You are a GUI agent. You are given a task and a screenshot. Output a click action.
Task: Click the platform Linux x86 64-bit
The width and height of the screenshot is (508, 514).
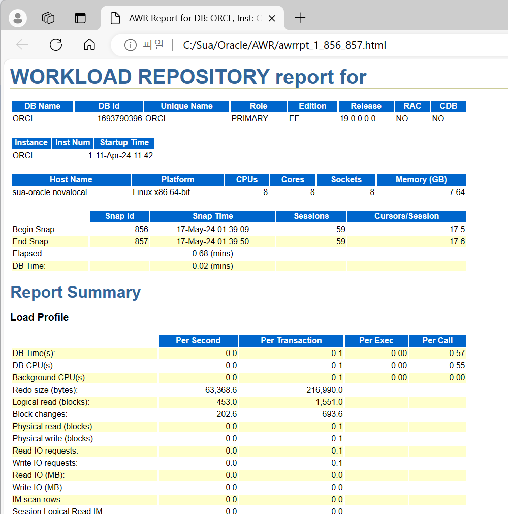coord(162,192)
